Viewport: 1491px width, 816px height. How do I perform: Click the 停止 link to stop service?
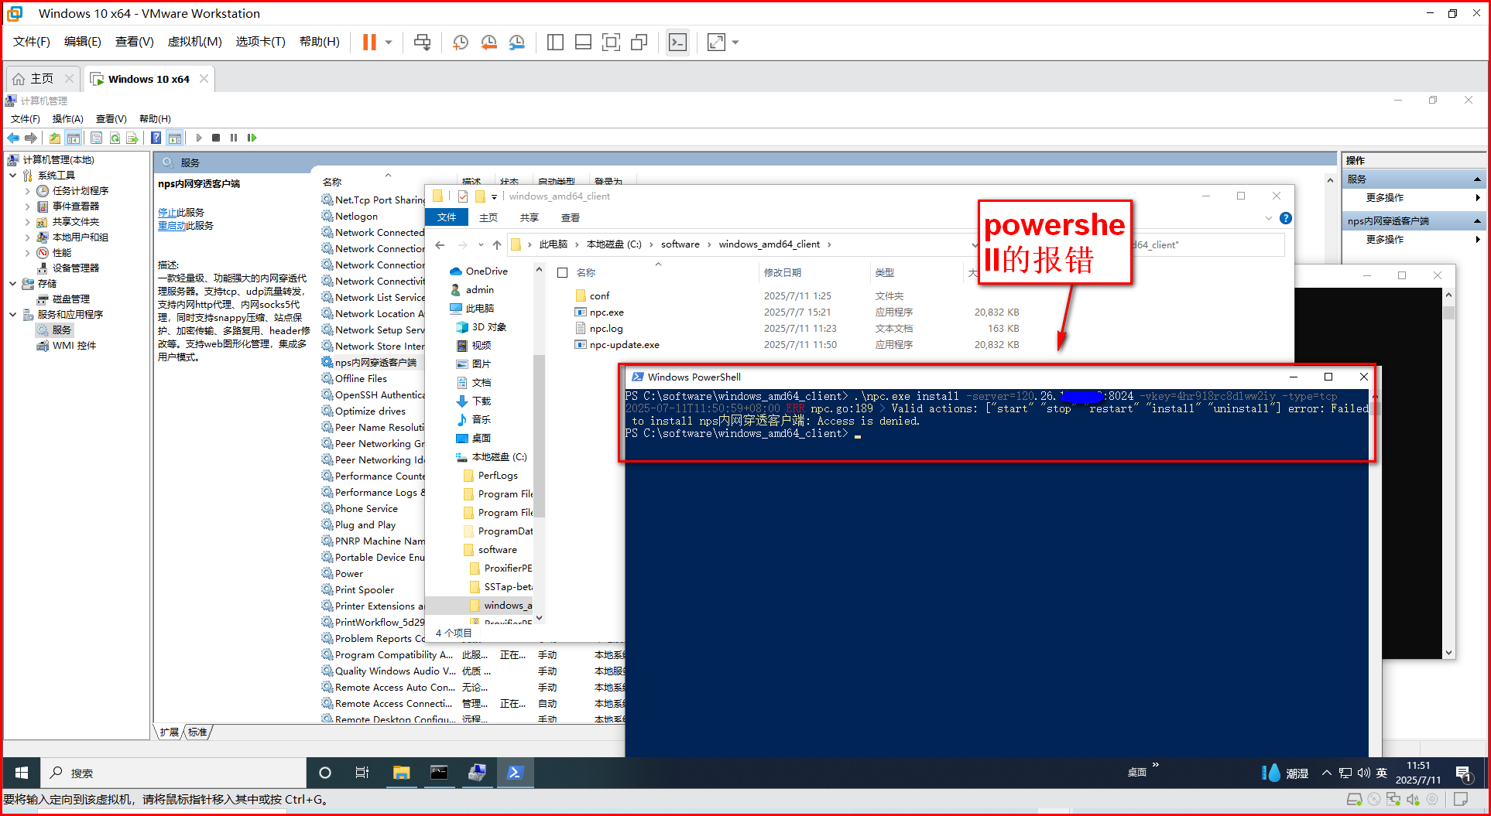coord(167,212)
